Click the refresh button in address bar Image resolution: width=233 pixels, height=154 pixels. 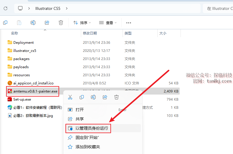(6, 8)
